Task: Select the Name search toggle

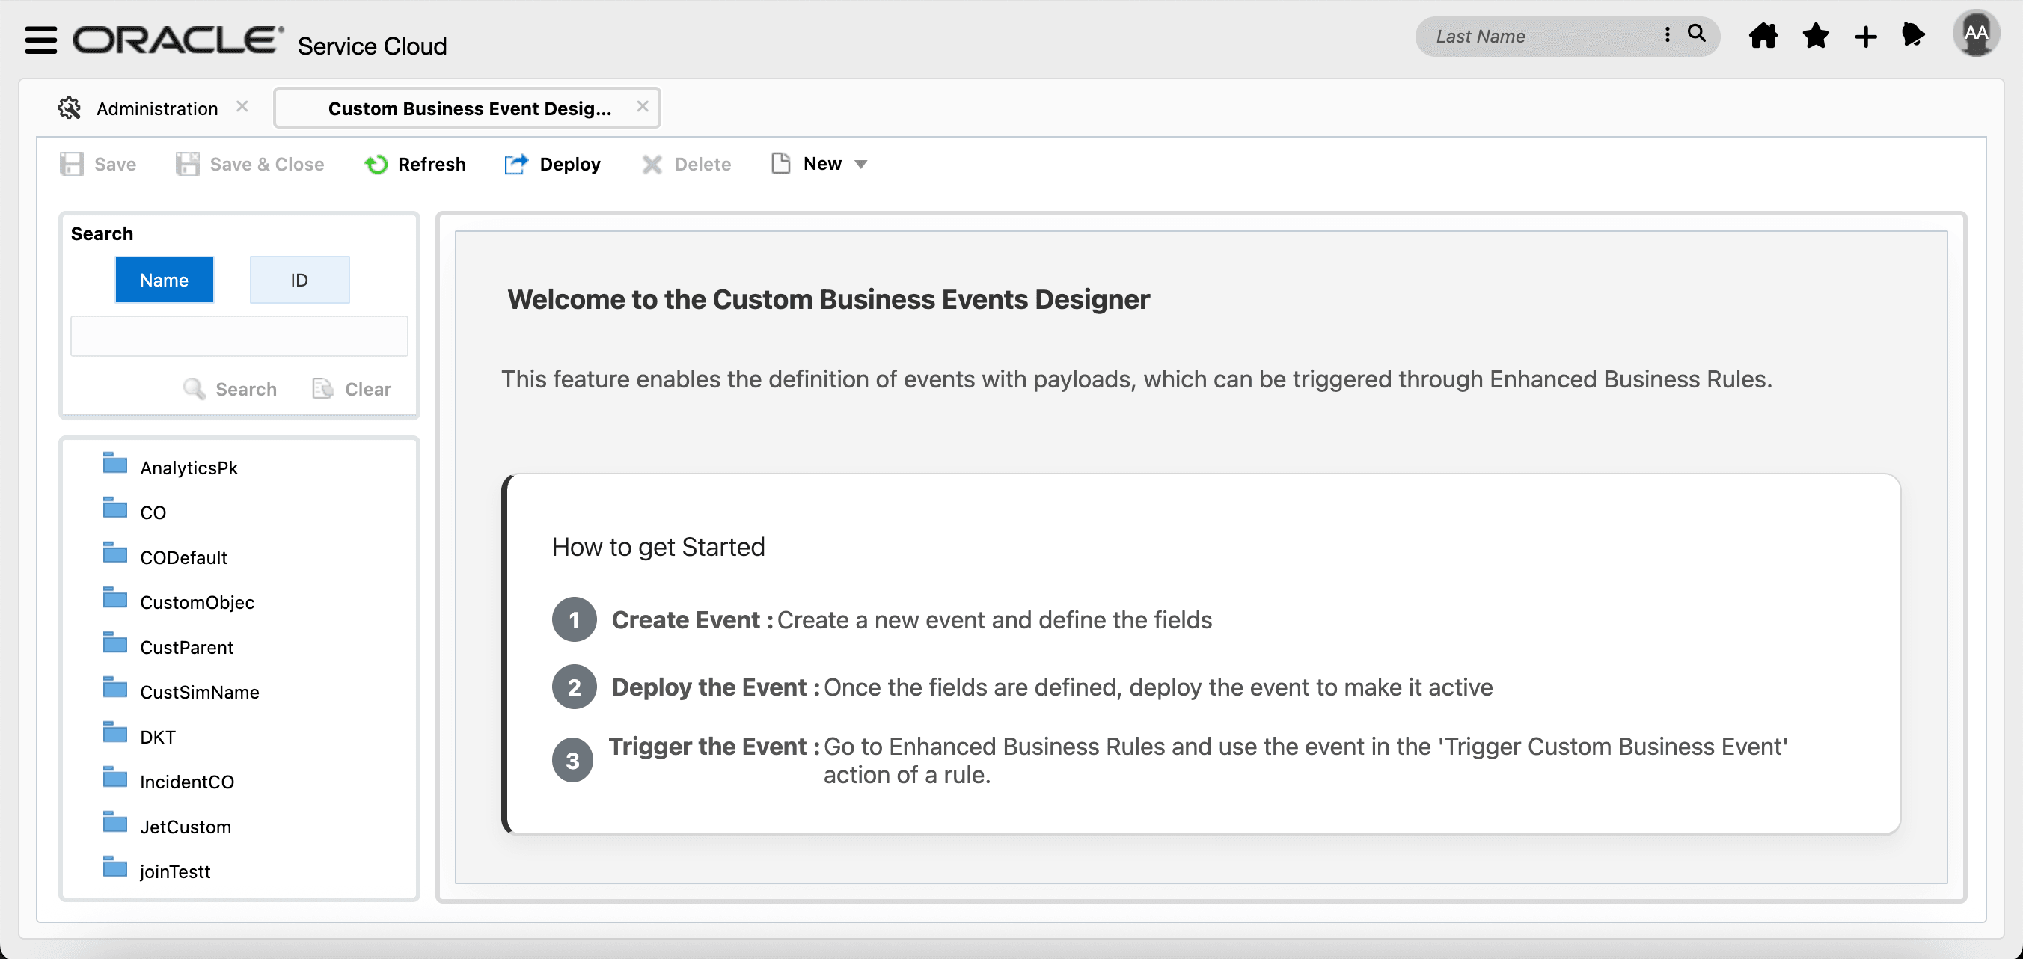Action: coord(164,281)
